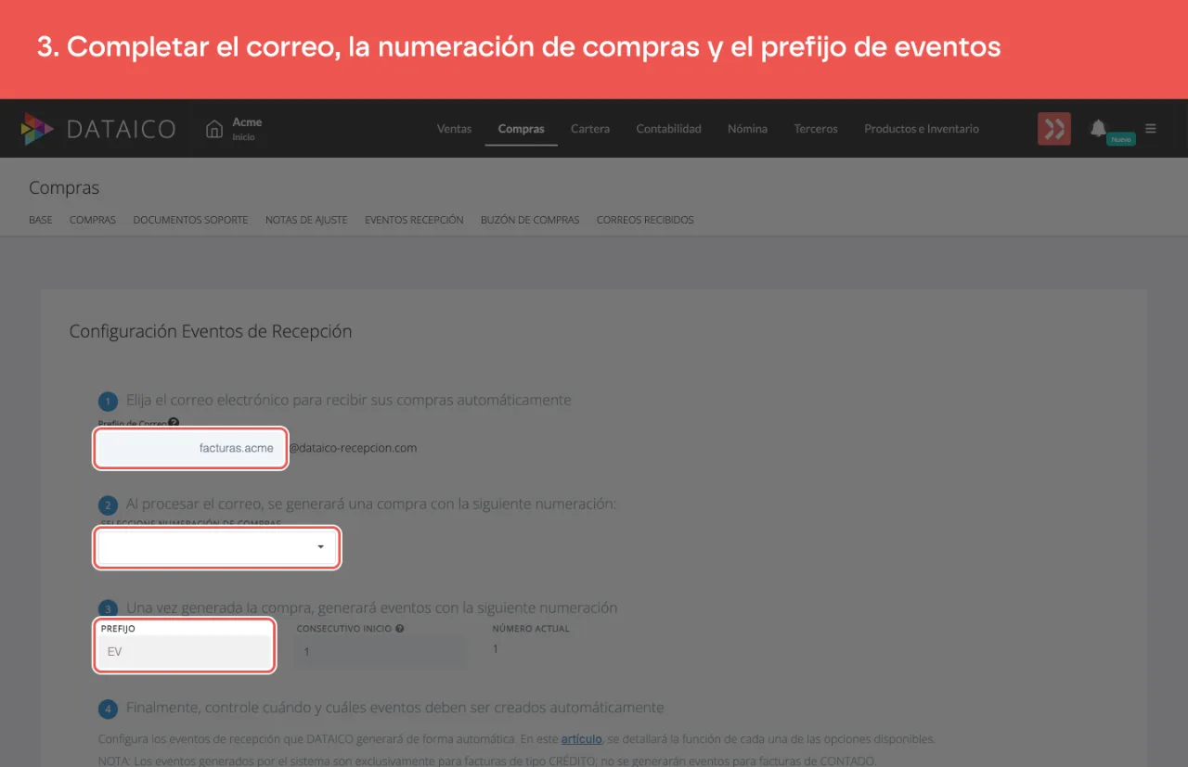Click the email prefix field facturas.acme
1188x767 pixels.
point(190,448)
